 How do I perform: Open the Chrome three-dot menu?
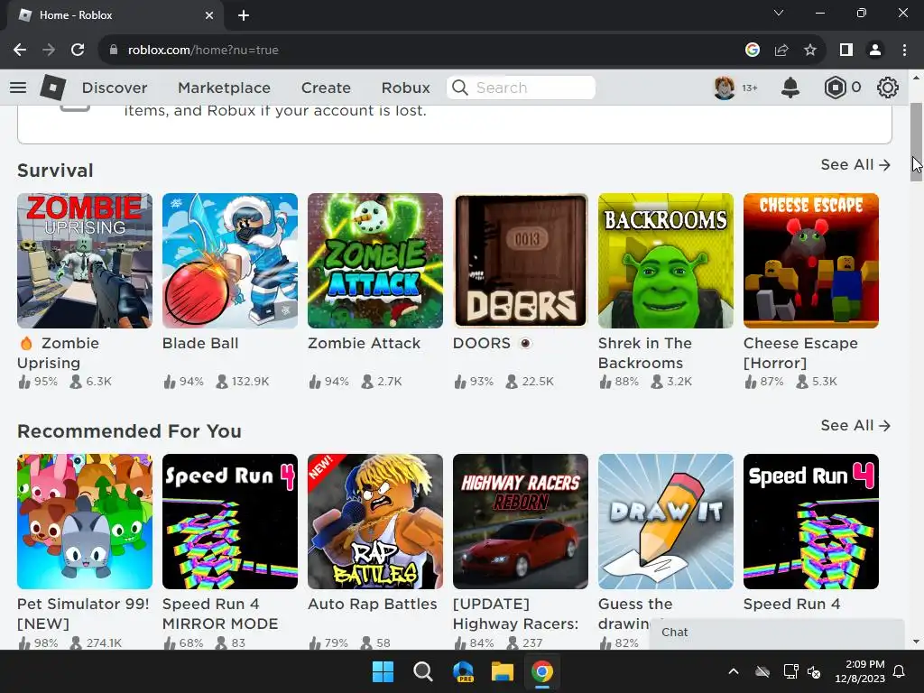point(904,51)
